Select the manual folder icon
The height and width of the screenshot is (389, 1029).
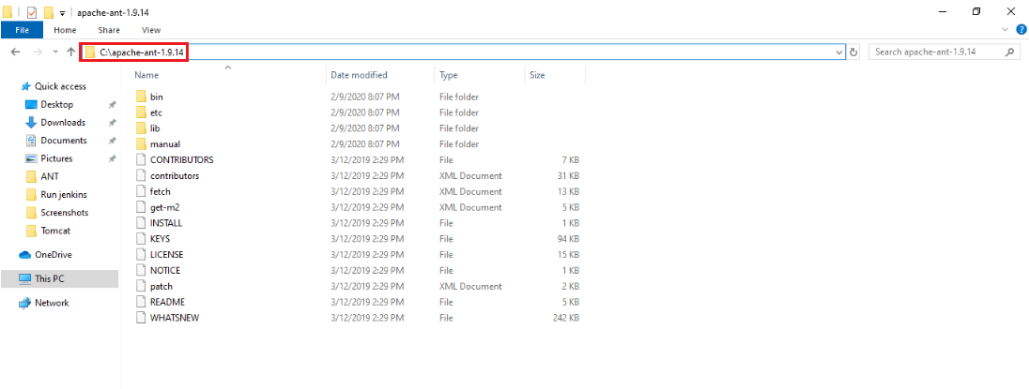pyautogui.click(x=141, y=143)
